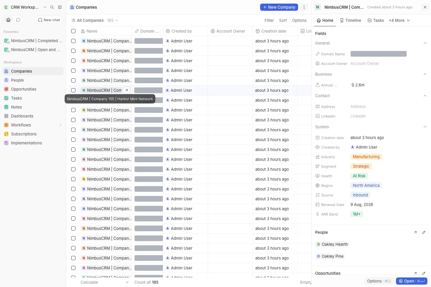Open Tasks in the sidebar
This screenshot has width=431, height=287.
(33, 98)
